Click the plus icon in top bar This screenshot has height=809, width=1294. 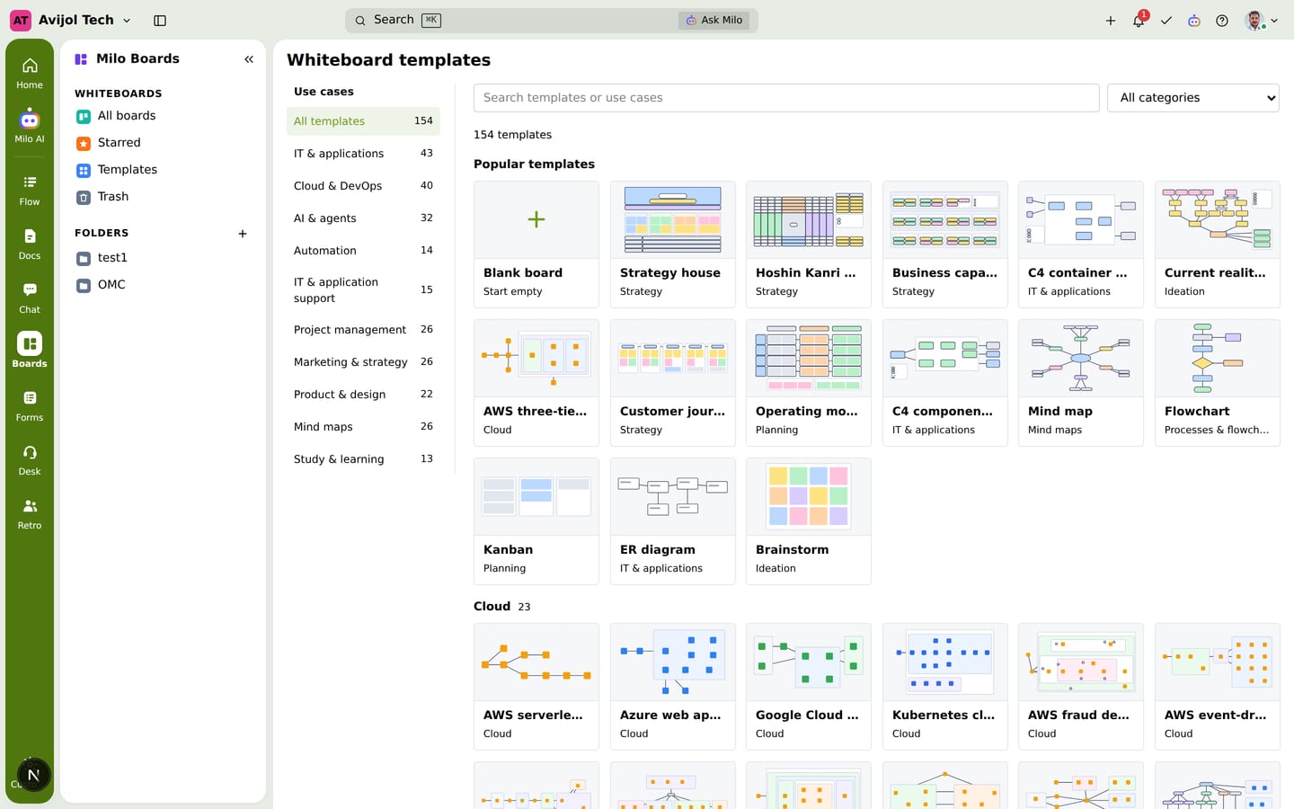point(1111,20)
